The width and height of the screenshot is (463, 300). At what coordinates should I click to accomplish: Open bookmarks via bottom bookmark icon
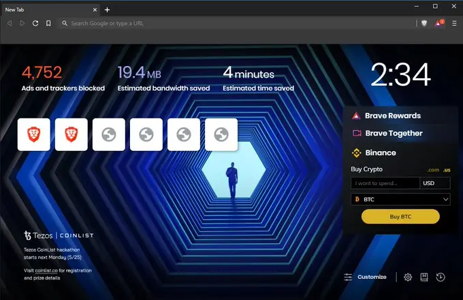point(424,277)
